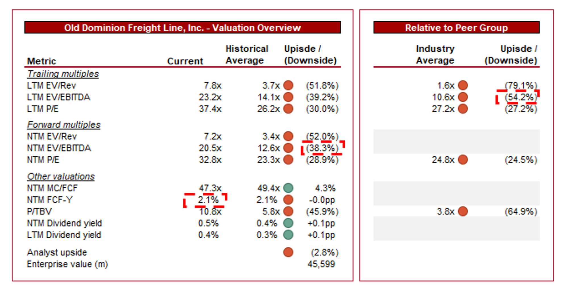
Task: Click the analyst upside value (2.8%)
Action: [x=325, y=252]
